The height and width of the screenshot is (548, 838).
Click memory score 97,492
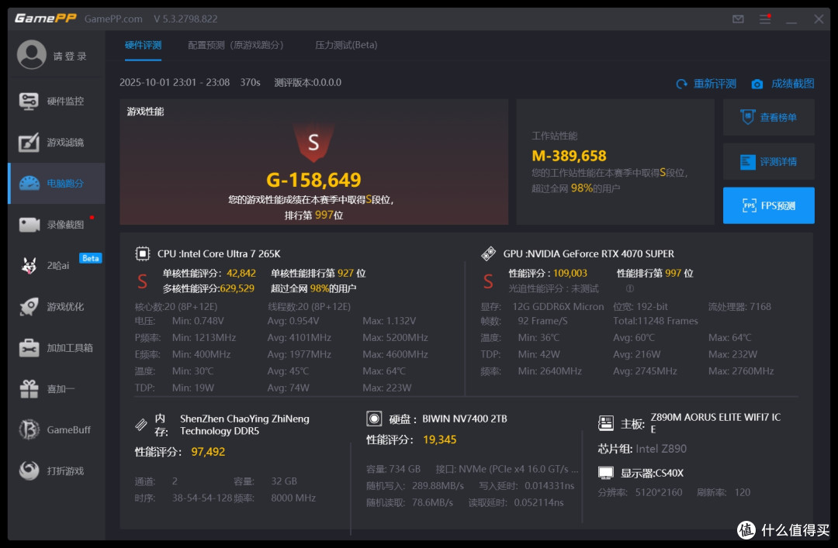click(x=208, y=452)
